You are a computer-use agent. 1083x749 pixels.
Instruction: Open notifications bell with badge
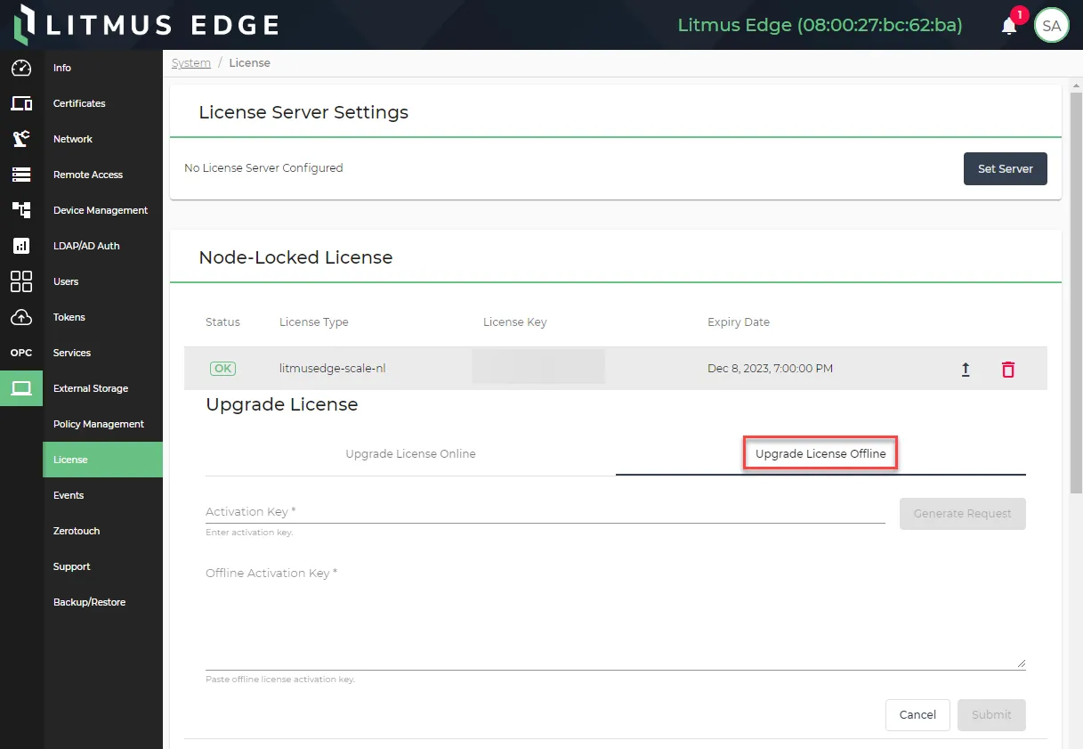[1009, 25]
